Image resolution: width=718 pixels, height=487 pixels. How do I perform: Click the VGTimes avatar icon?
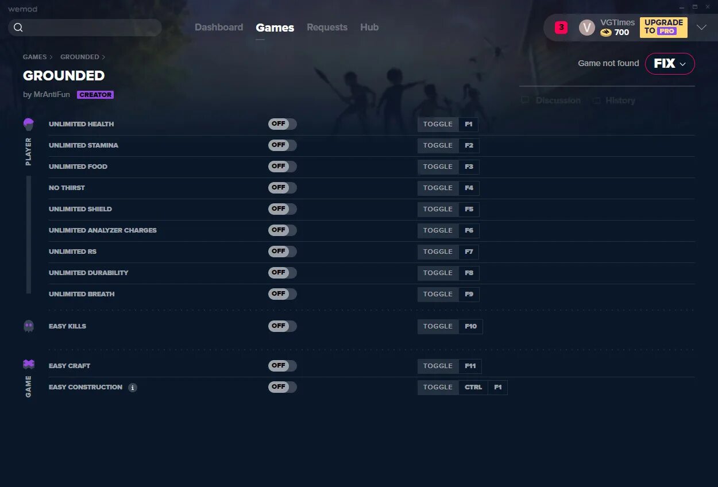point(587,28)
